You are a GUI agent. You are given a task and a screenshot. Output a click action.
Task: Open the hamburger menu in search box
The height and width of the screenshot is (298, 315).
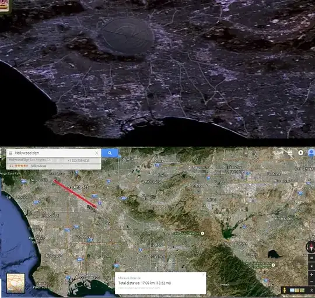10,153
